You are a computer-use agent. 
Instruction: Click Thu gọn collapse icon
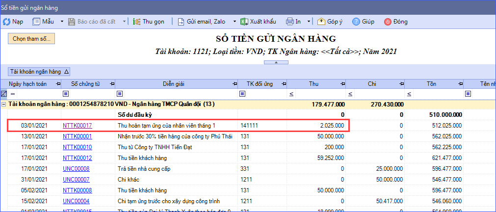[136, 22]
